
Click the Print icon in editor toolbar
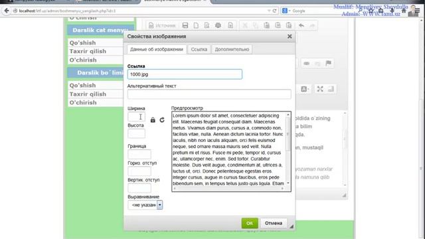[x=218, y=25]
